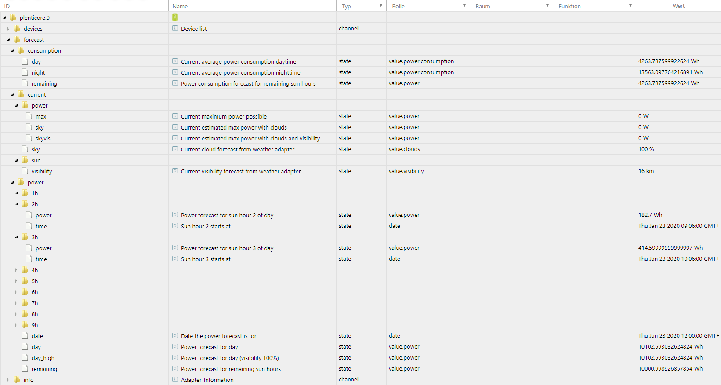The image size is (721, 385).
Task: Expand the 4h forecast folder
Action: [16, 270]
